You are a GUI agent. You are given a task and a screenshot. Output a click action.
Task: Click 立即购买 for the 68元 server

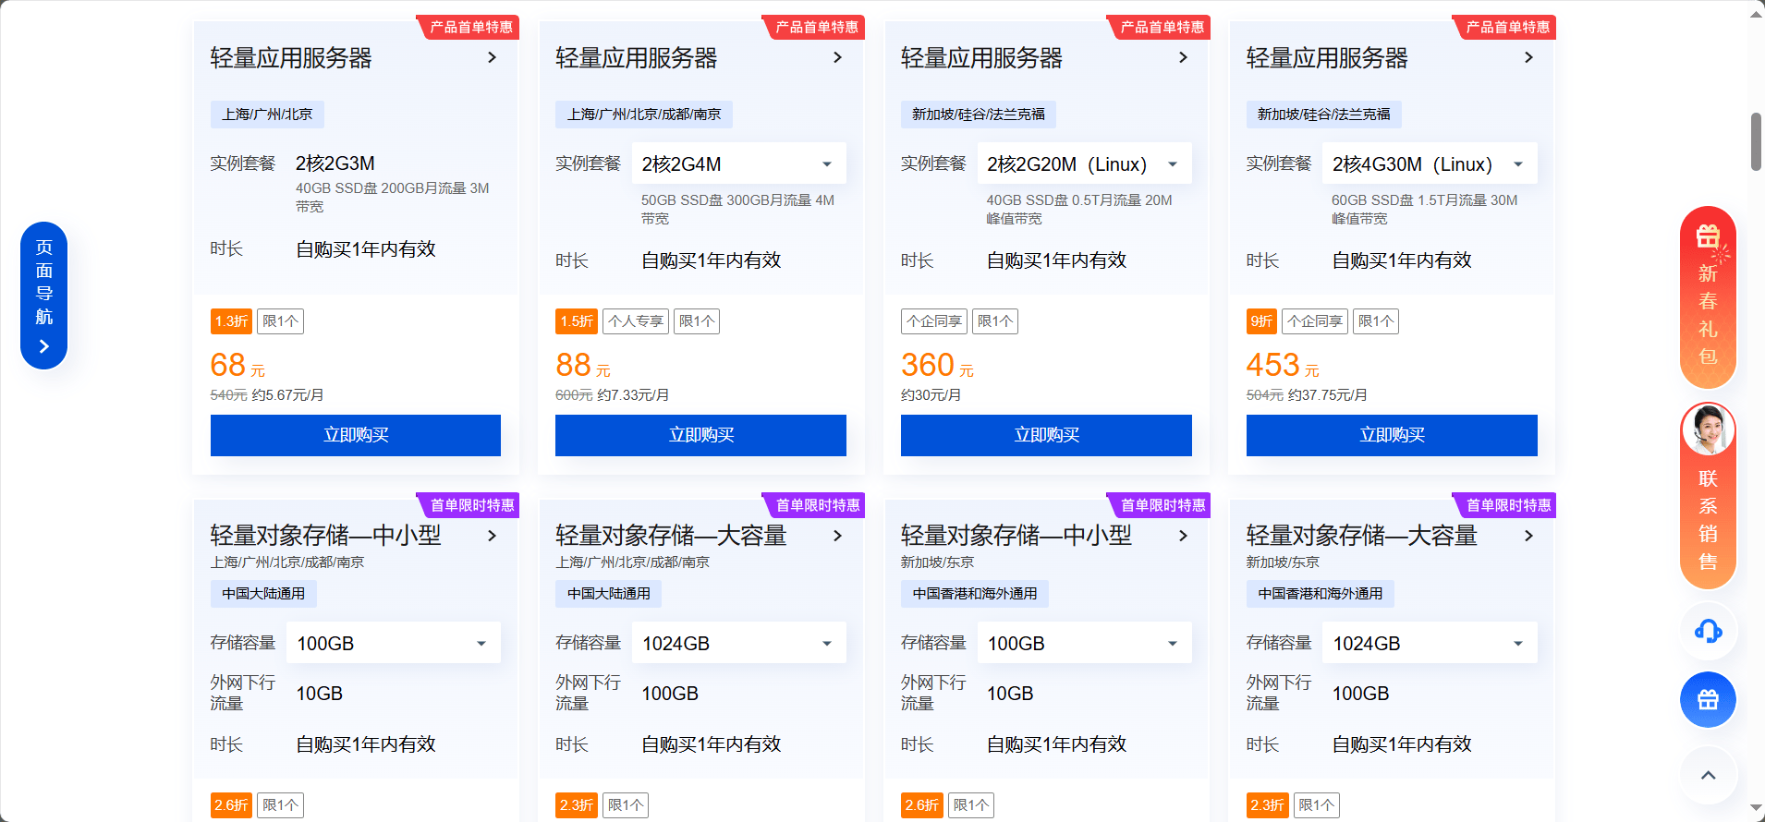[x=356, y=435]
